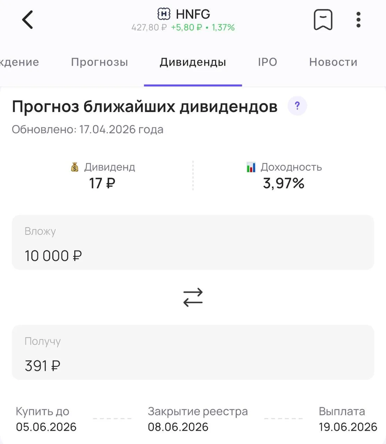The height and width of the screenshot is (444, 386).
Task: Go back using the left arrow
Action: (27, 19)
